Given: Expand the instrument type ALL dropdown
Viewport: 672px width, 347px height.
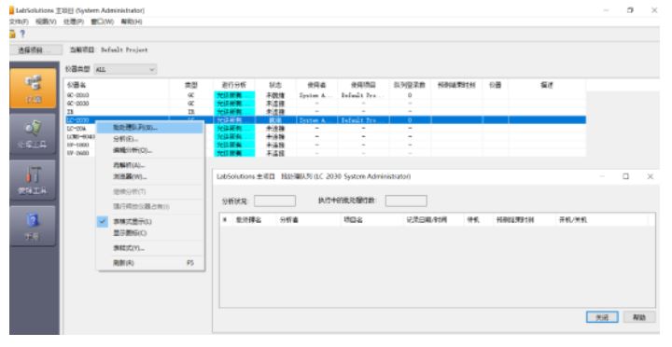Looking at the screenshot, I should point(126,69).
